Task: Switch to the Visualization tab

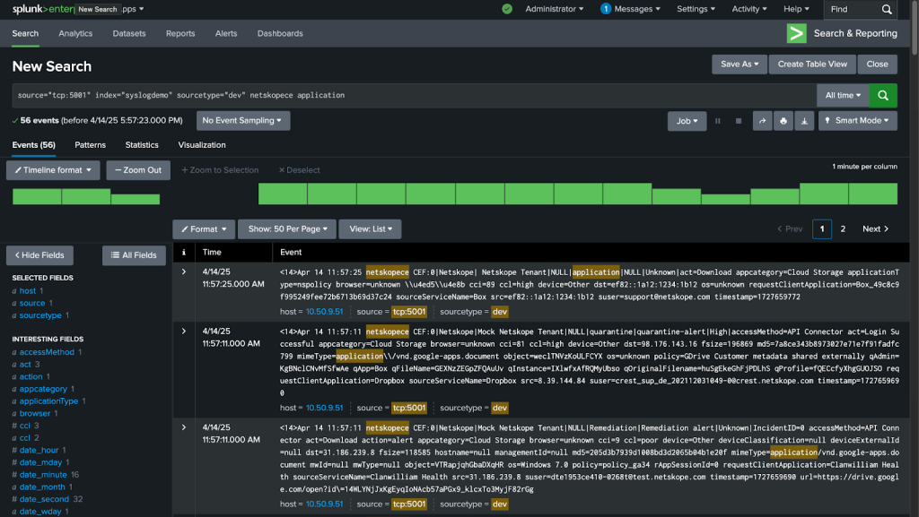Action: 202,145
